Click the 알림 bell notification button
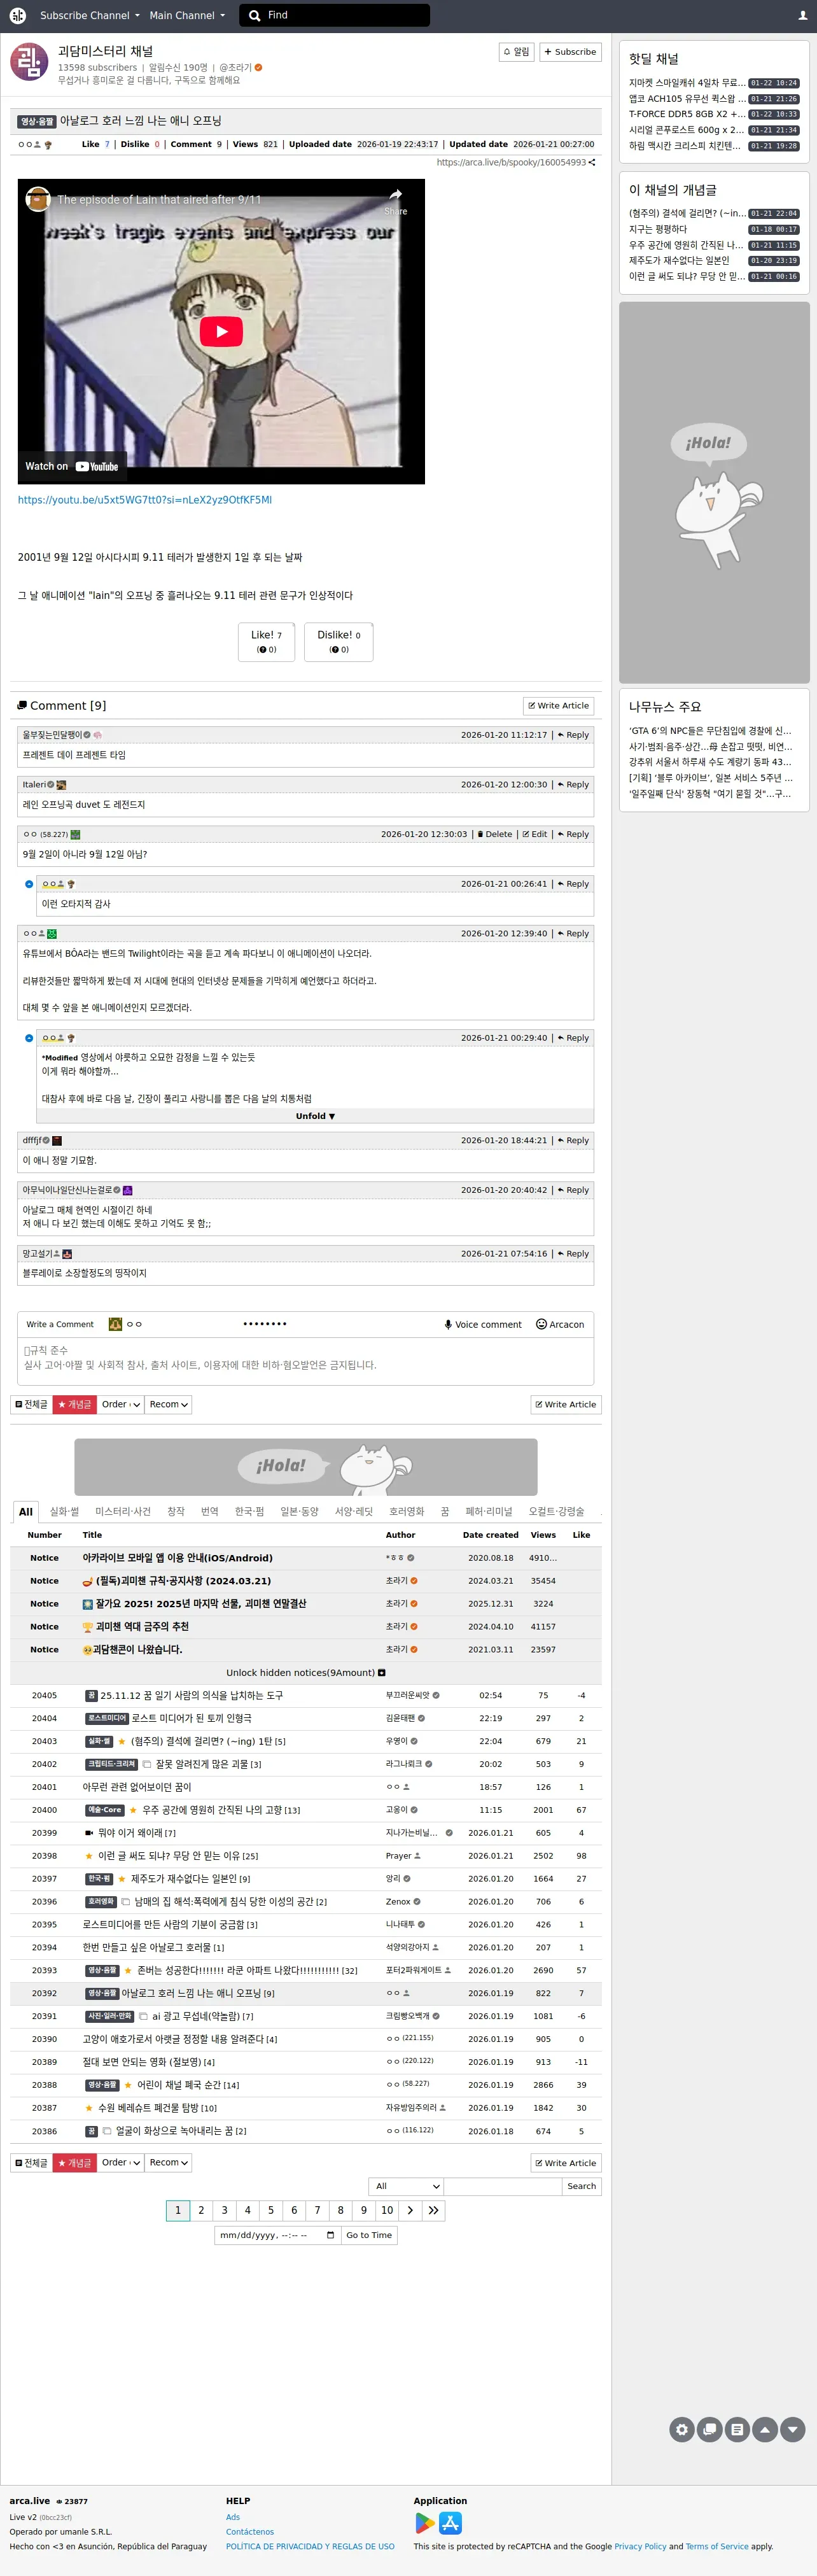Viewport: 817px width, 2576px height. tap(517, 52)
